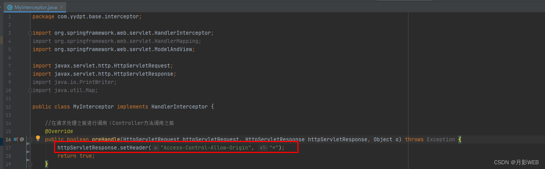This screenshot has height=169, width=545.
Task: Click the 's1:' parameter hint before "*"
Action: point(263,148)
